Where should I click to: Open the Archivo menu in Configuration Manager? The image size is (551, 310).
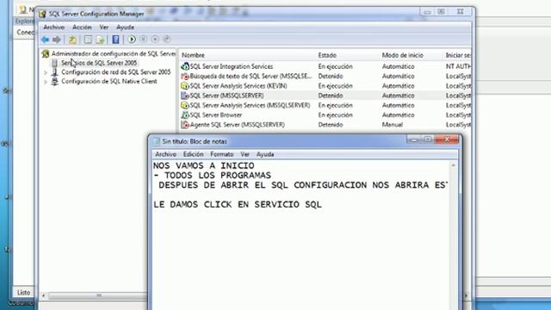pyautogui.click(x=53, y=27)
